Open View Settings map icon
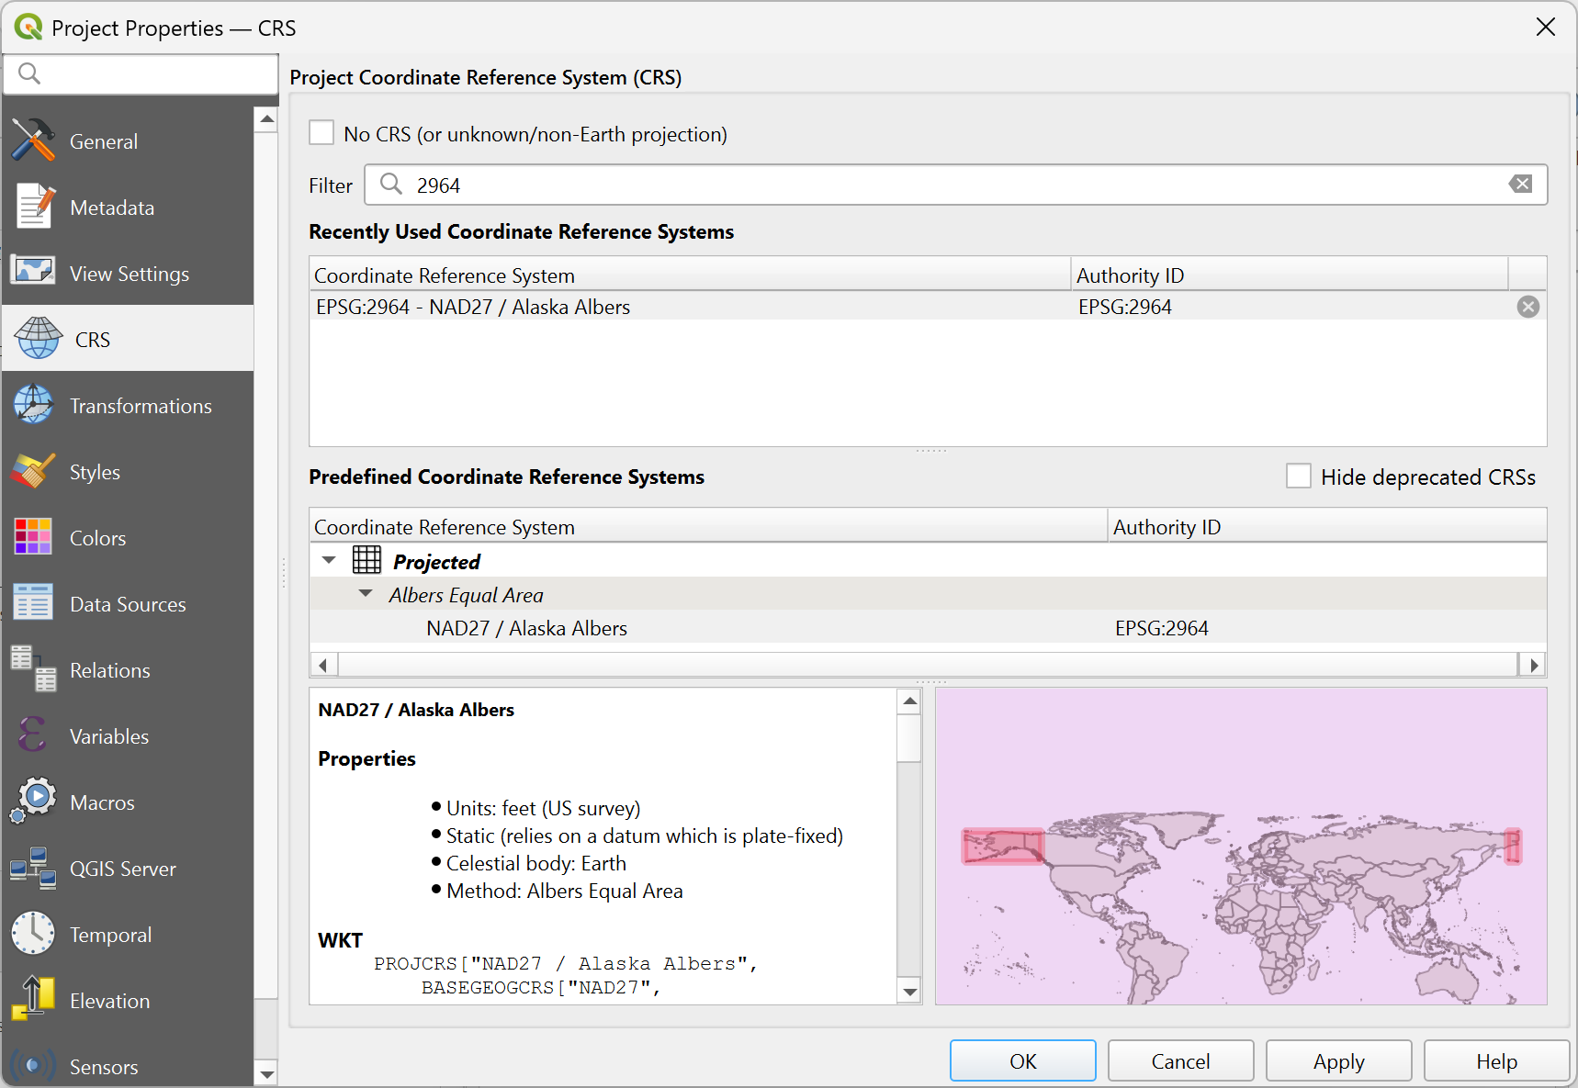This screenshot has width=1578, height=1088. click(x=34, y=273)
